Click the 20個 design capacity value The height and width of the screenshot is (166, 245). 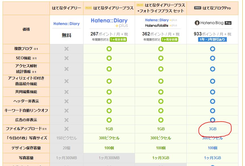[67, 148]
